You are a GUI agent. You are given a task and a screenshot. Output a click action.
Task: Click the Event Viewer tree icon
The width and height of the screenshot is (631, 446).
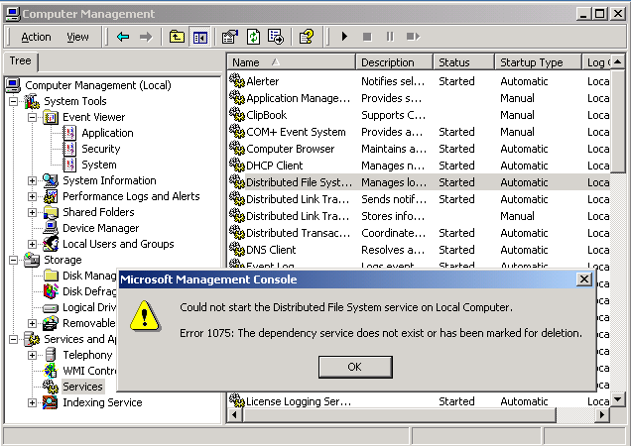coord(51,117)
